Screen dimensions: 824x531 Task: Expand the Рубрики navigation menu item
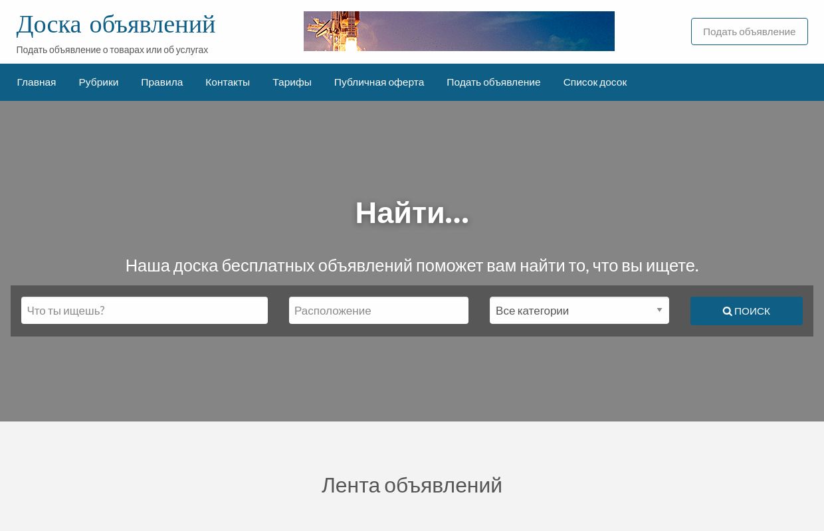click(98, 82)
